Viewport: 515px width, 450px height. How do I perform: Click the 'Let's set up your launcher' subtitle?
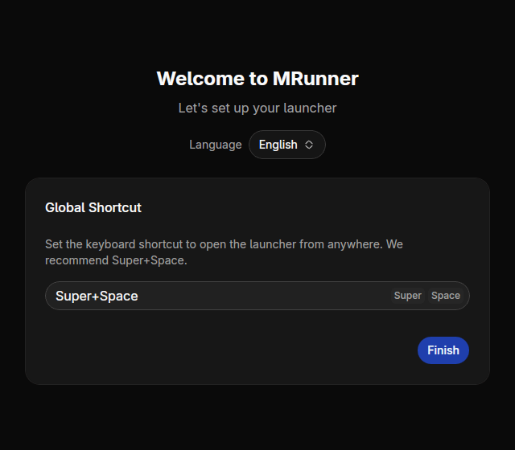pos(257,108)
